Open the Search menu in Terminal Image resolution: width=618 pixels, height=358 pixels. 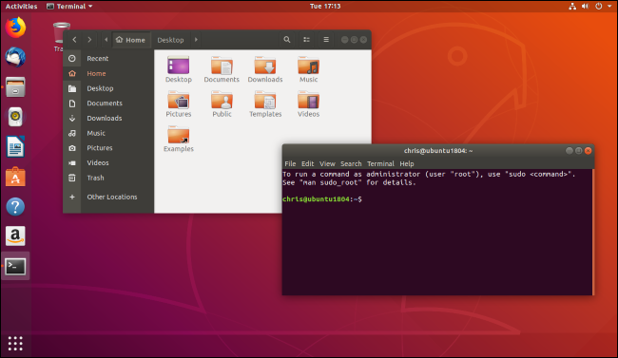point(351,163)
